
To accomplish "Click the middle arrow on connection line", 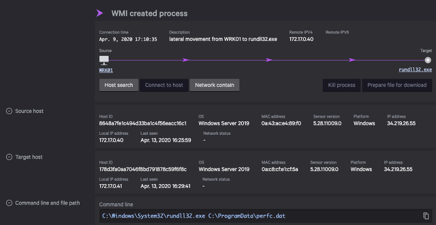I will [269, 60].
